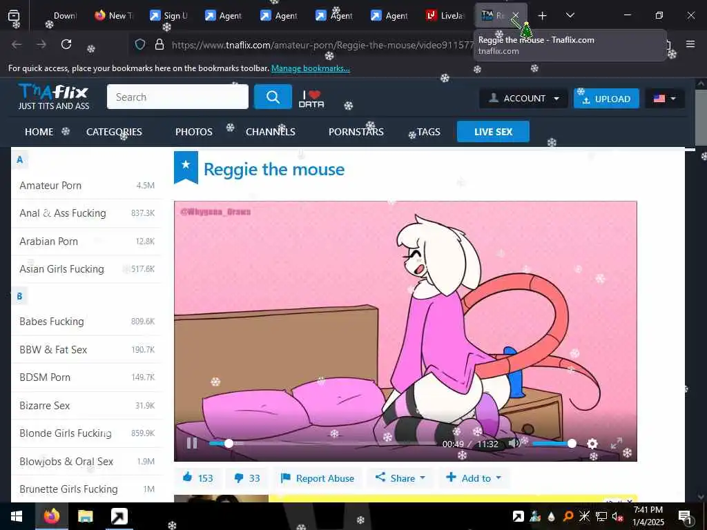Go to HOME in navigation
Viewport: 707px width, 530px height.
(39, 132)
